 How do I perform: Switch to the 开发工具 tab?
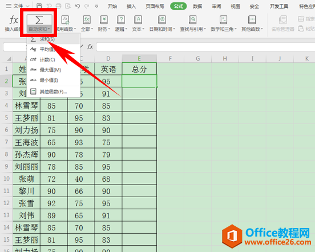[x=279, y=6]
